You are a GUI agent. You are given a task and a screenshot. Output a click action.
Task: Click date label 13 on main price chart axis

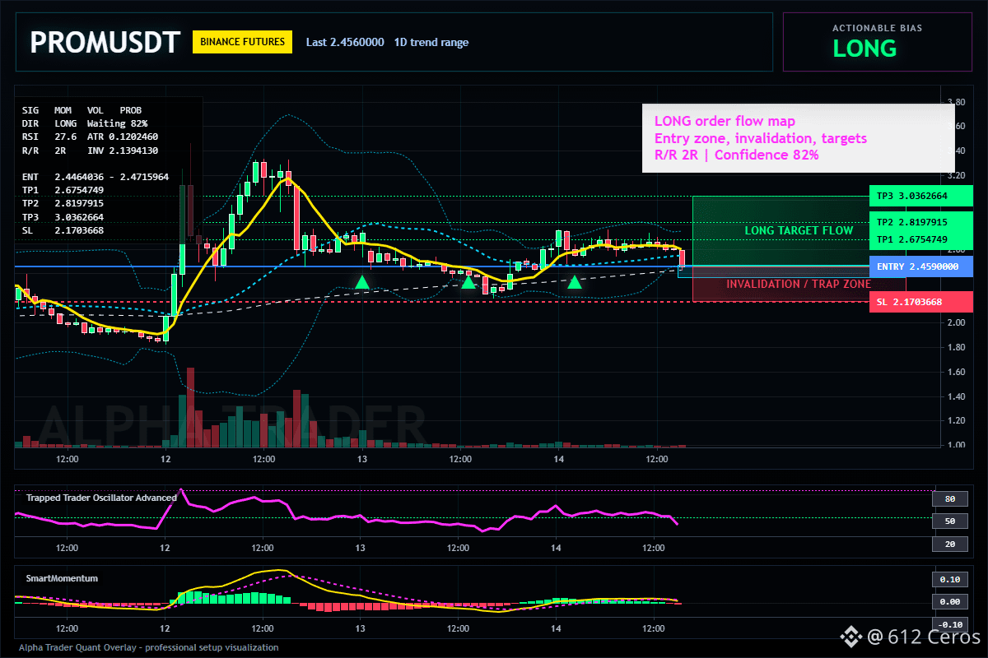point(361,459)
